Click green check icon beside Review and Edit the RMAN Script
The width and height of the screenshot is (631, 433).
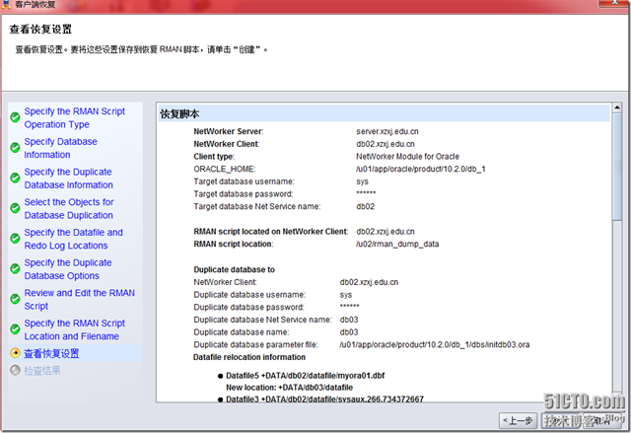point(16,299)
